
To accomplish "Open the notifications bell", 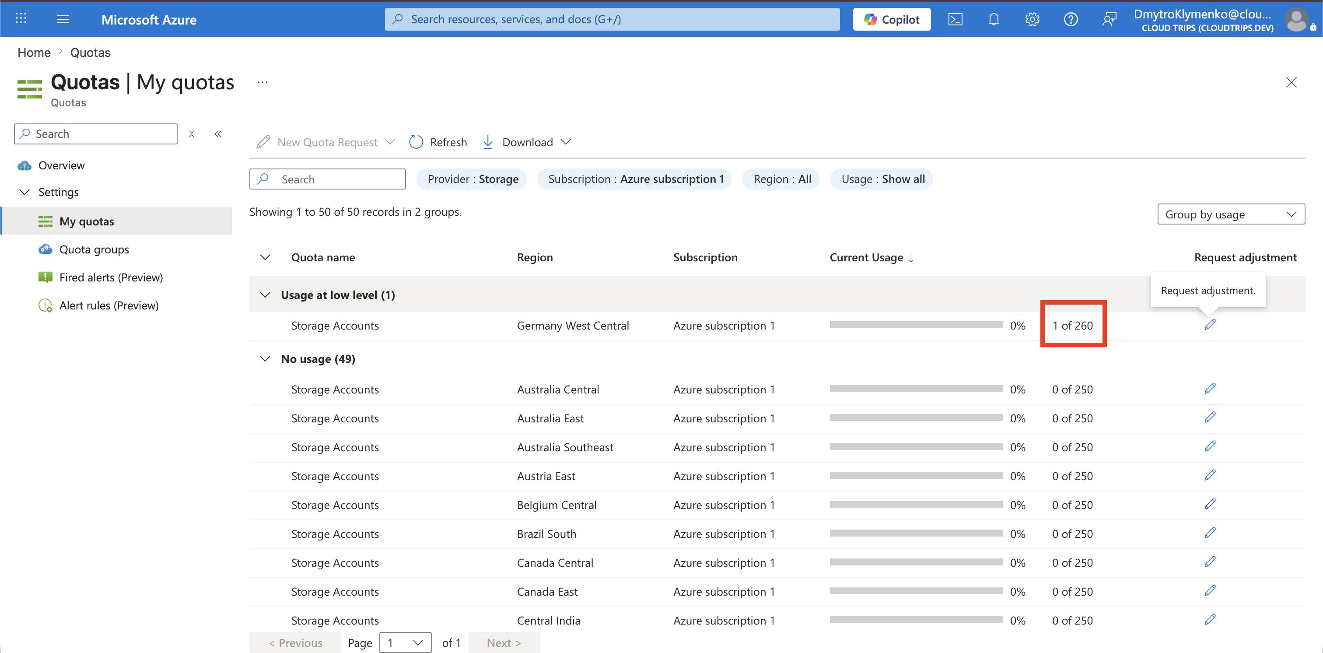I will point(993,20).
